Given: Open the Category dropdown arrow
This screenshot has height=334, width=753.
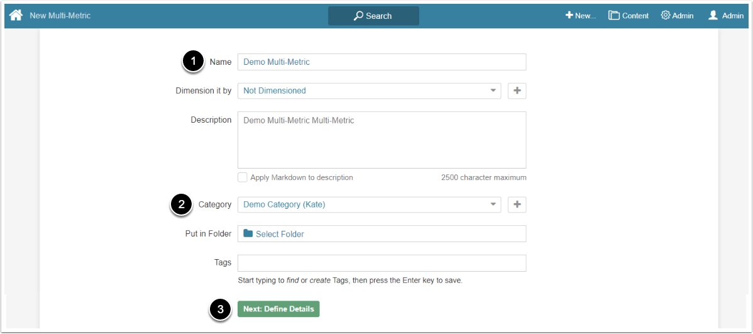Looking at the screenshot, I should [x=493, y=204].
